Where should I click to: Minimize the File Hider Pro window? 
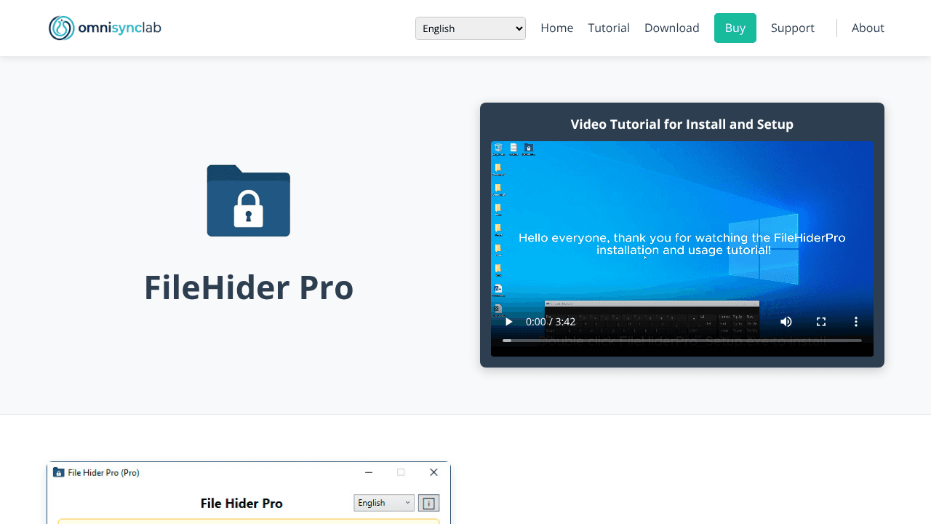[369, 472]
